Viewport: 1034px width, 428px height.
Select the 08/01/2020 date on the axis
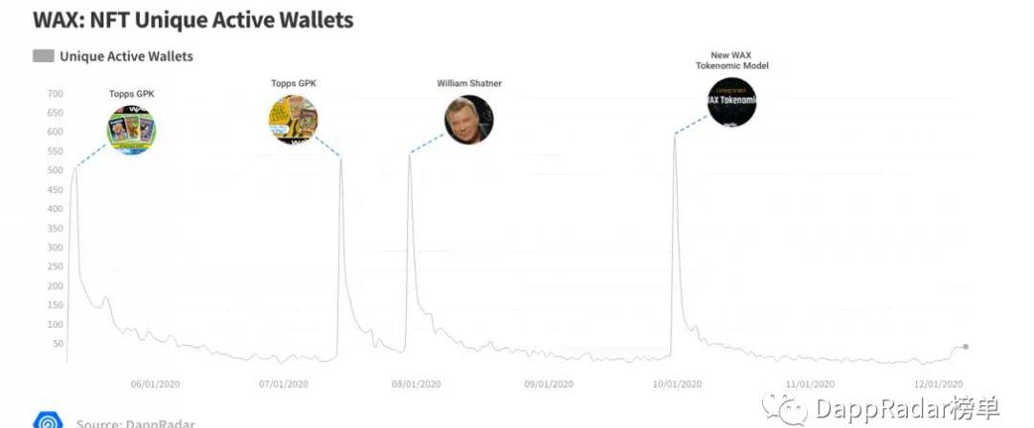(416, 384)
